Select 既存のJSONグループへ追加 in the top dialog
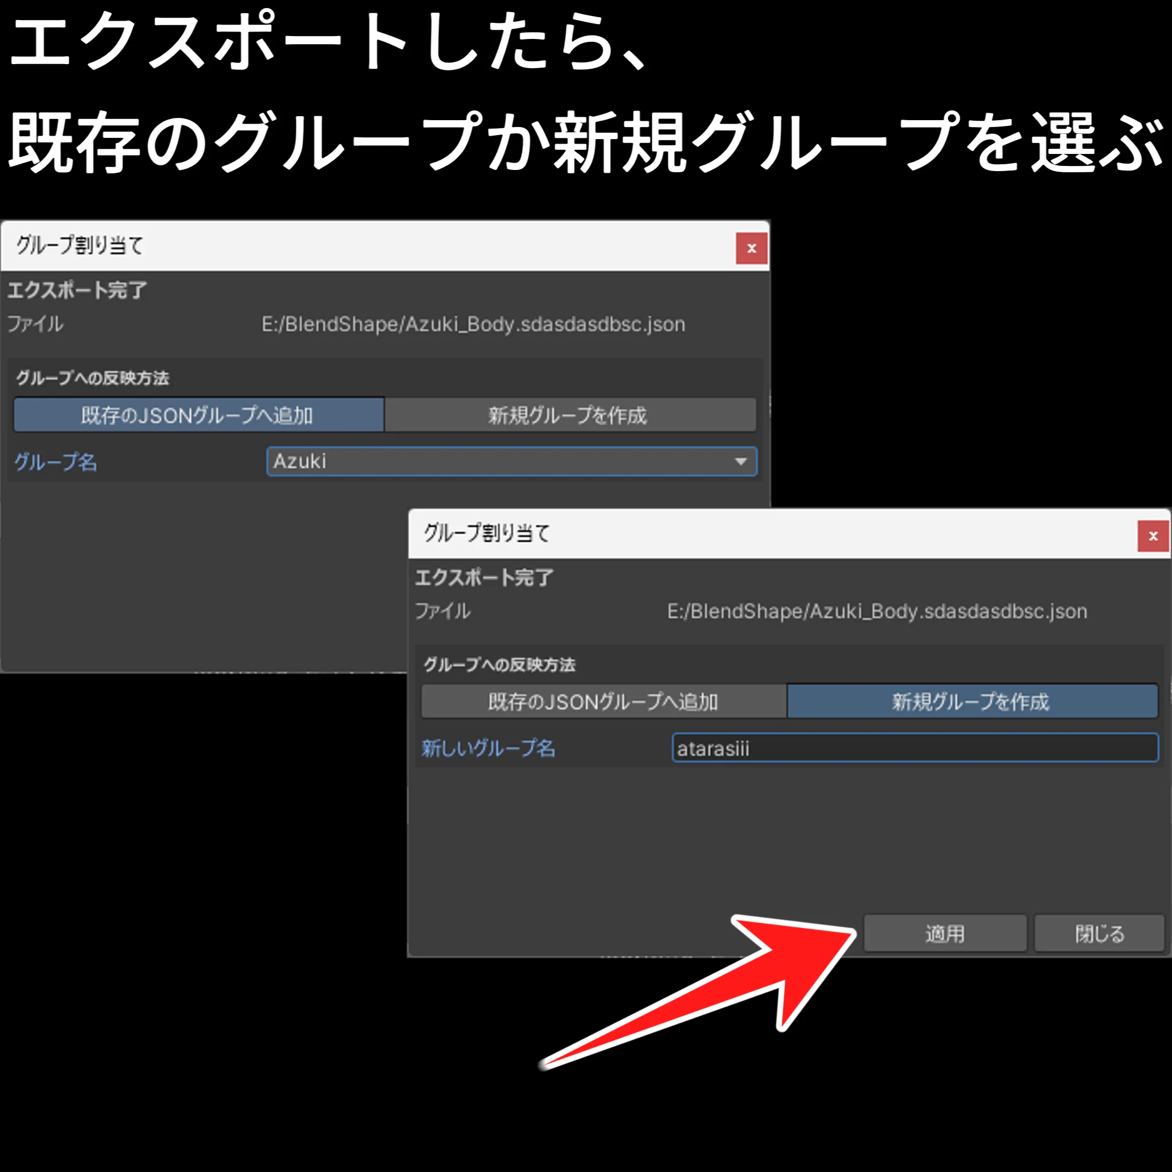 [x=199, y=415]
